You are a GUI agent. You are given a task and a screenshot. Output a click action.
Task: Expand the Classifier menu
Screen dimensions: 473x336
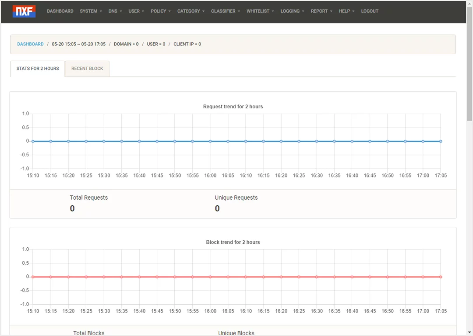pyautogui.click(x=225, y=11)
